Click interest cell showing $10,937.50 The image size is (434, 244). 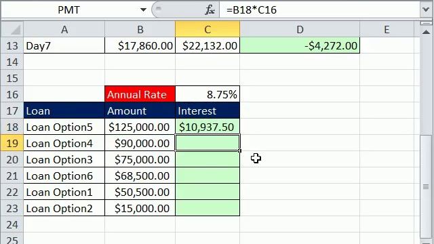tap(208, 127)
